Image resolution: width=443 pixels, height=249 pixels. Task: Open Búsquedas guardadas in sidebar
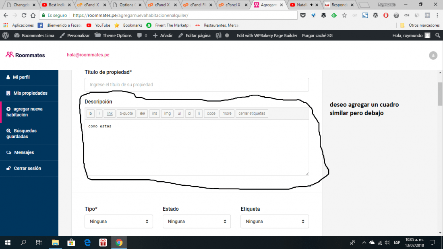coord(29,134)
